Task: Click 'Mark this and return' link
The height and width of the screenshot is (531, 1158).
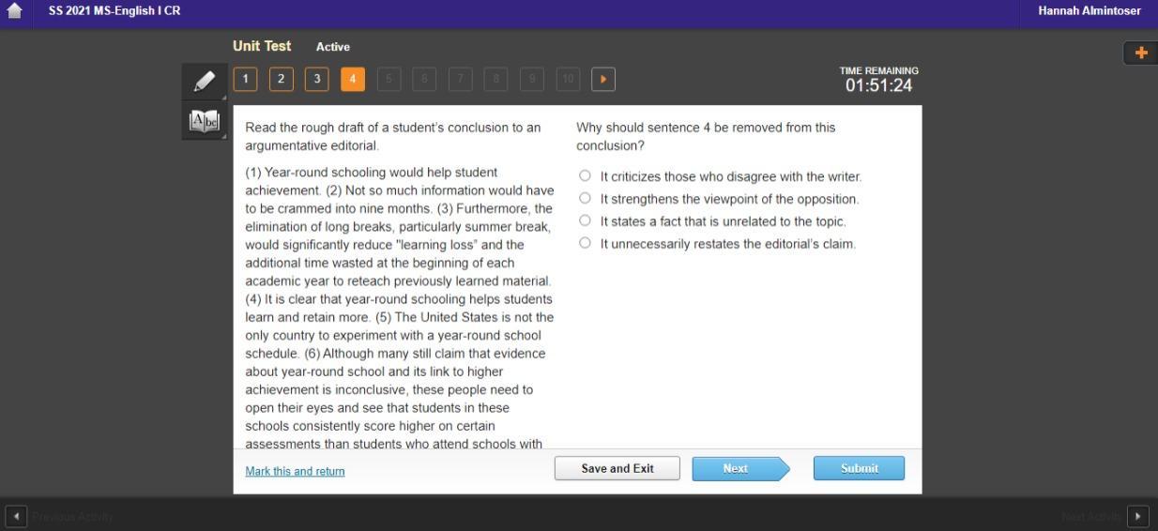Action: coord(295,471)
